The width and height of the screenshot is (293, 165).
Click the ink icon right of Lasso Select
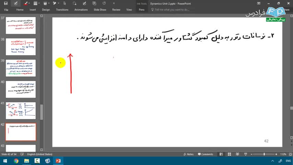click(84, 3)
